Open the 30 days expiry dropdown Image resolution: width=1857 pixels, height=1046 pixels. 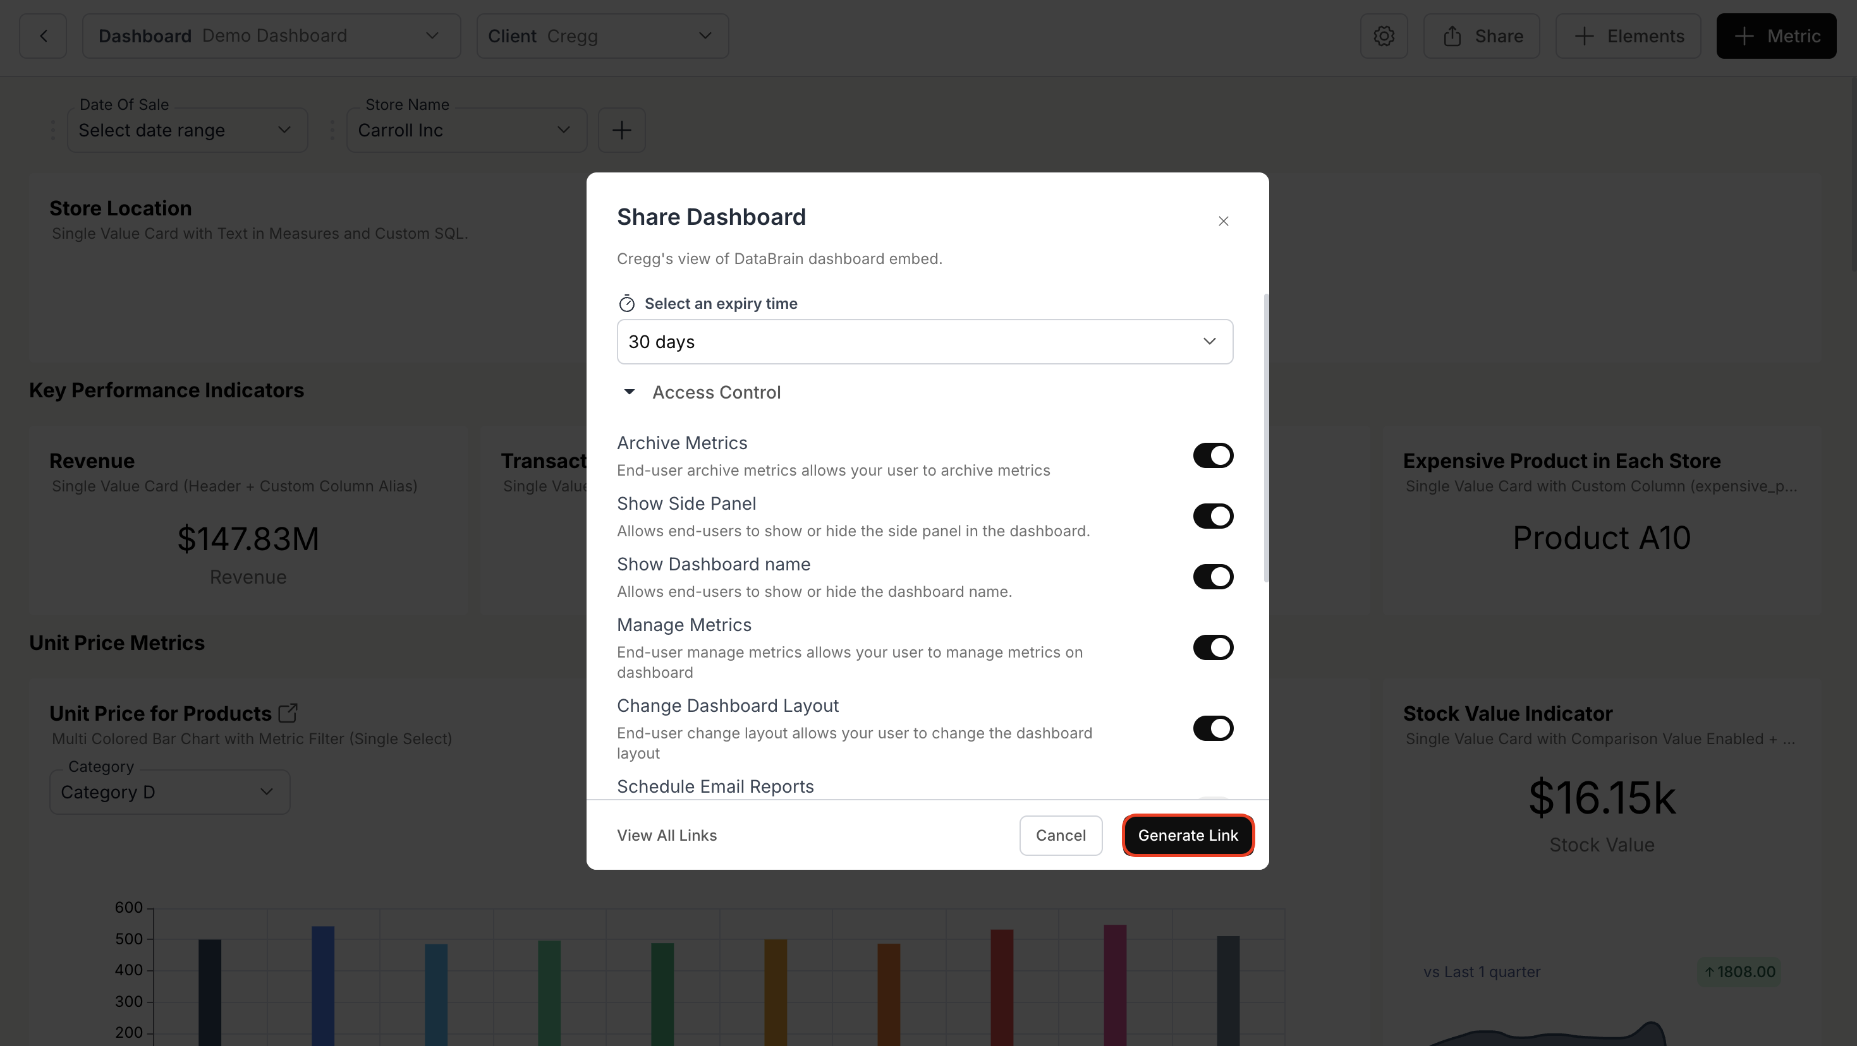(x=924, y=340)
